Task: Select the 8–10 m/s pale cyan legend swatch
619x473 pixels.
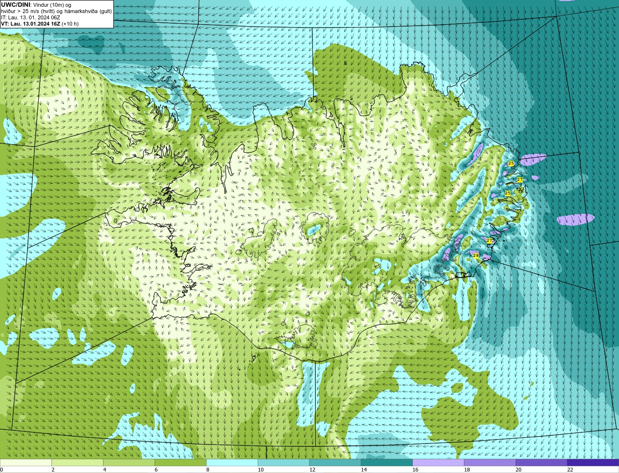Action: pos(232,462)
